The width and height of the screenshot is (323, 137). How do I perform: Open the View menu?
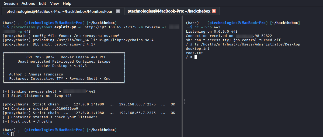pyautogui.click(x=54, y=3)
